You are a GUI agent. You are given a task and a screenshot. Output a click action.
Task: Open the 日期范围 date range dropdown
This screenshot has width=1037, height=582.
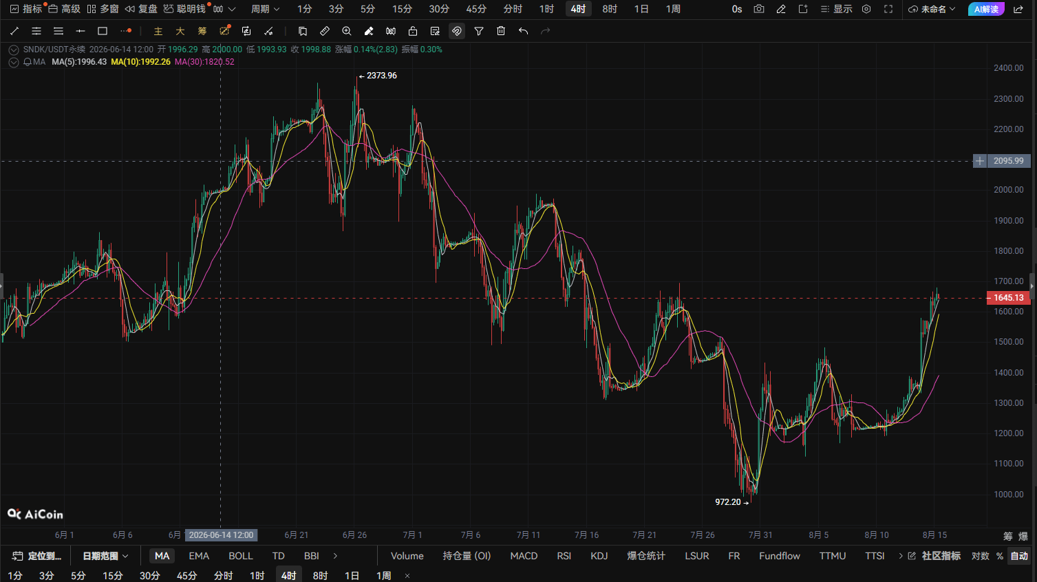point(105,556)
